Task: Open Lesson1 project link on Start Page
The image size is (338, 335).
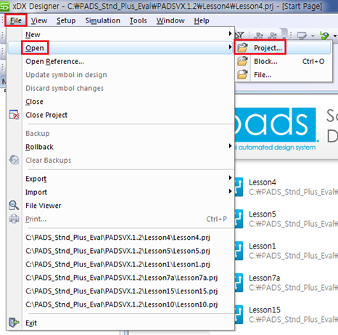Action: tap(262, 246)
